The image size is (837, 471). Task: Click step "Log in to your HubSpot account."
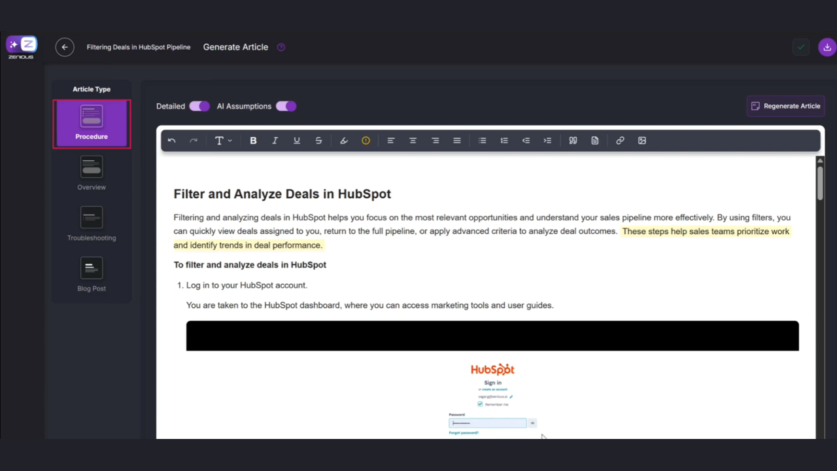tap(247, 285)
